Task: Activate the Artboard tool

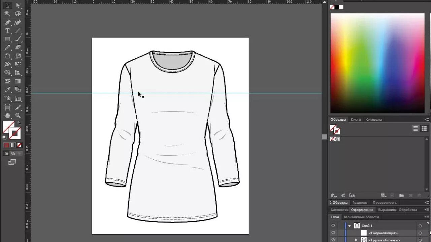Action: click(7, 108)
